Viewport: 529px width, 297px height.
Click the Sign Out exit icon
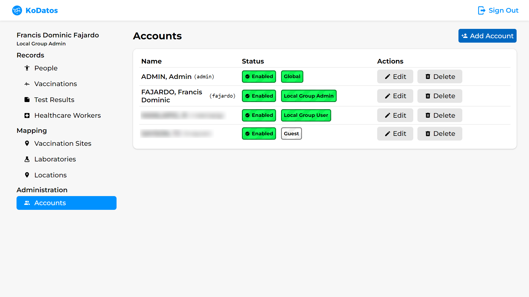481,10
